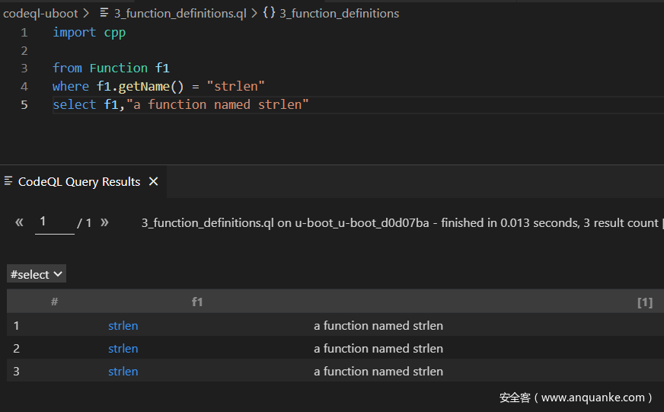This screenshot has width=664, height=412.
Task: Click the page number input field
Action: pyautogui.click(x=54, y=222)
